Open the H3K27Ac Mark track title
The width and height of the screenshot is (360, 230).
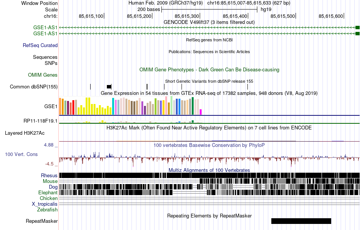pos(209,128)
